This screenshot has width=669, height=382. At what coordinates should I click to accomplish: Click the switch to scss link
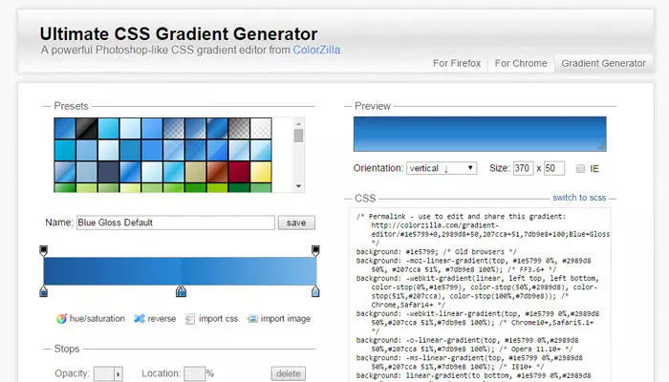tap(579, 198)
